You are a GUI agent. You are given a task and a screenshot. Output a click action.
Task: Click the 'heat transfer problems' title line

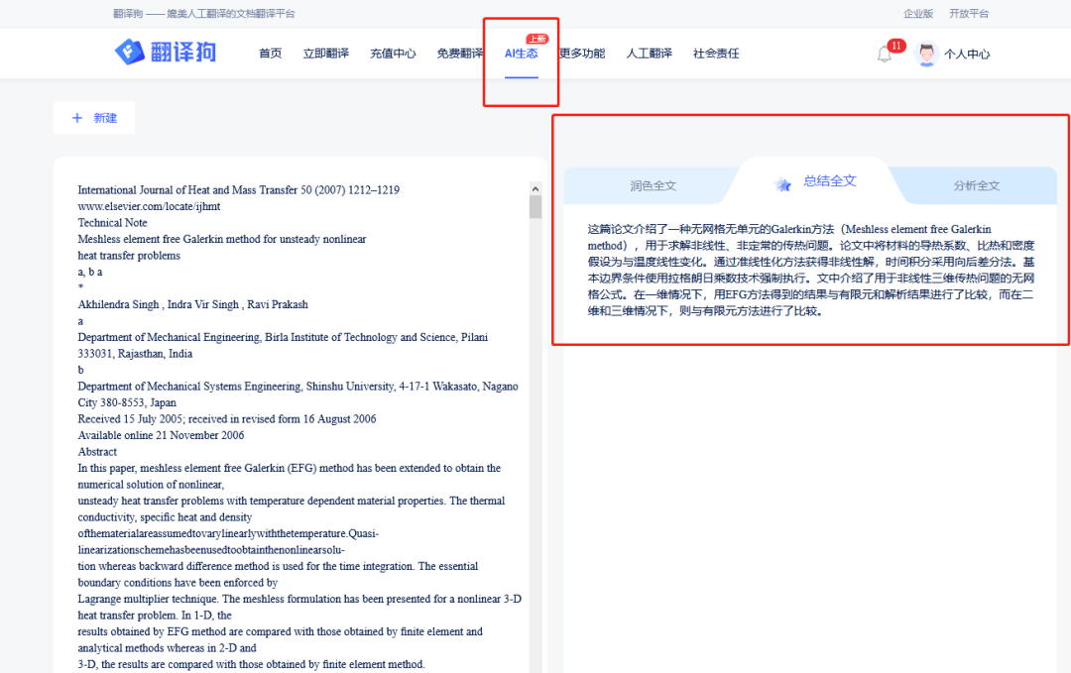pos(129,256)
